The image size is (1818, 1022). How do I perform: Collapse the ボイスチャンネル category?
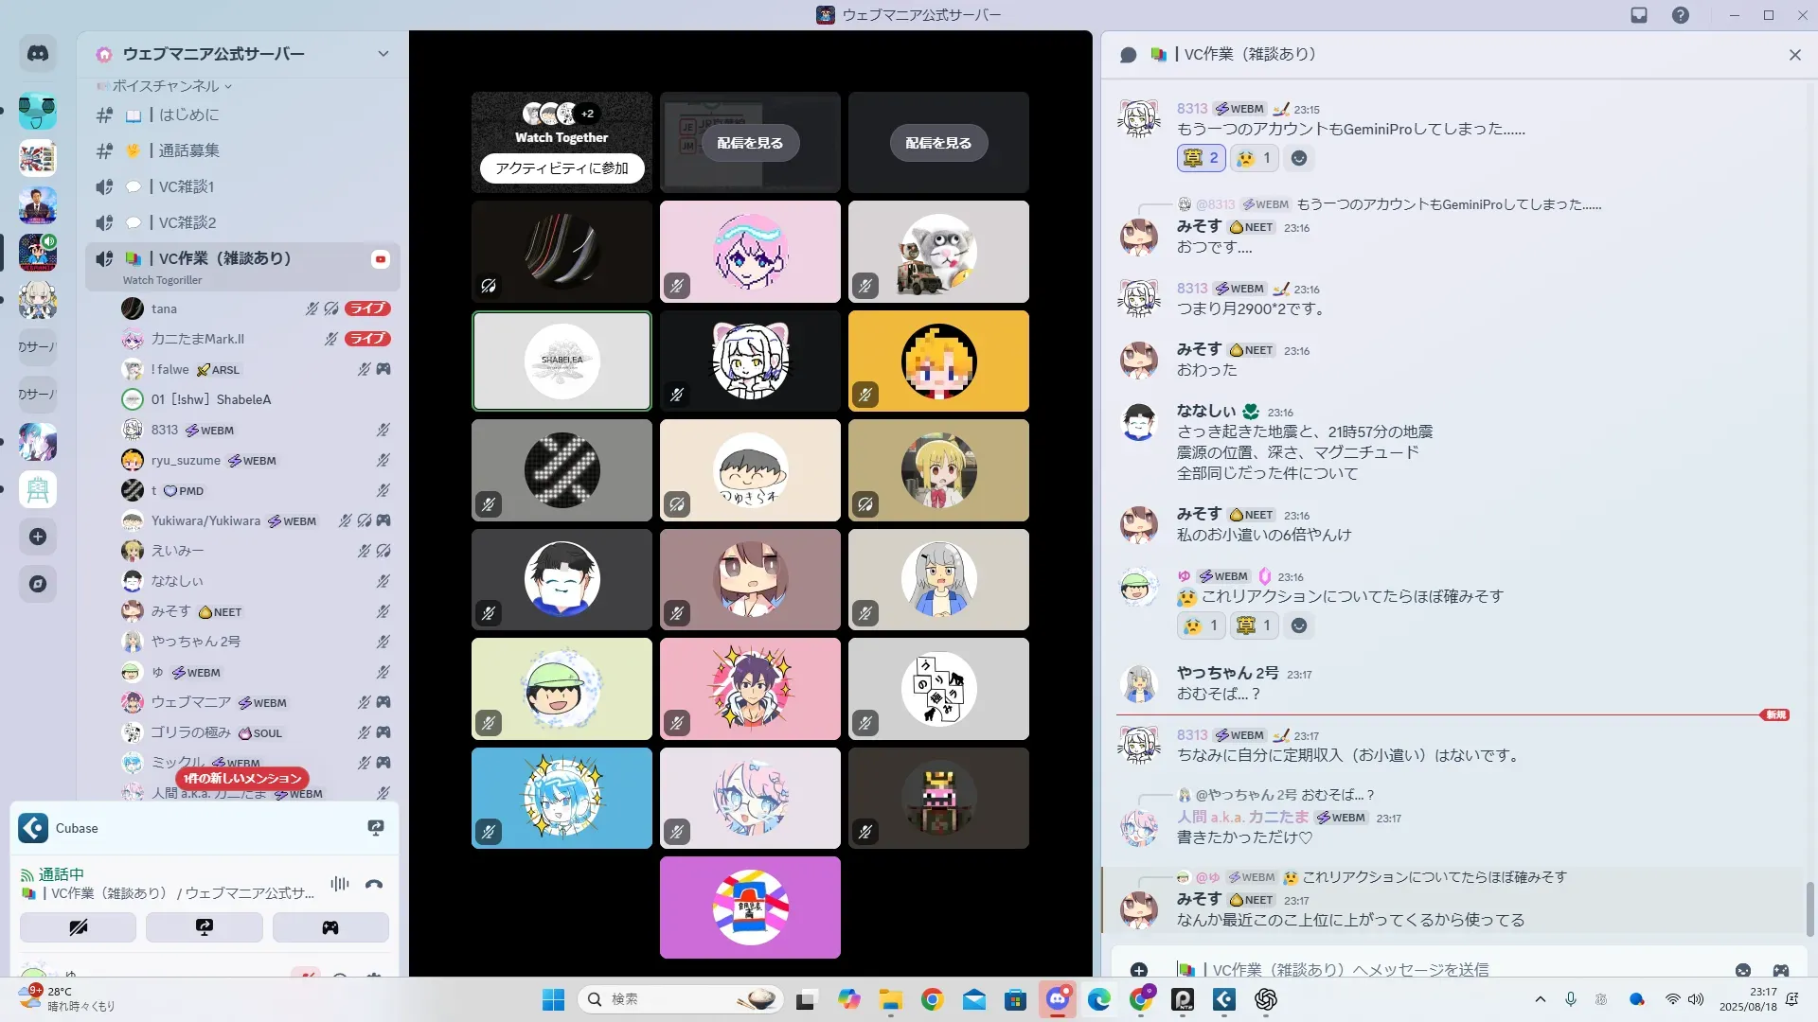(x=166, y=86)
